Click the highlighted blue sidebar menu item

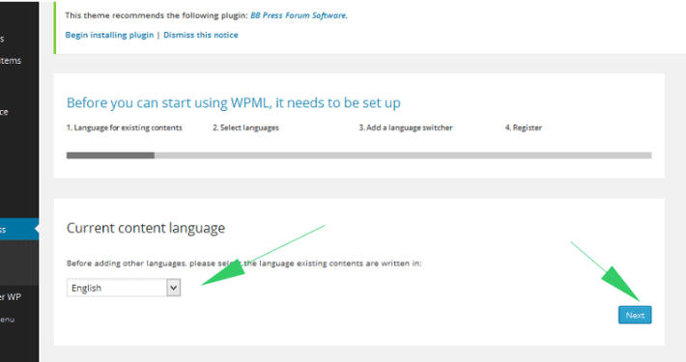pyautogui.click(x=19, y=230)
